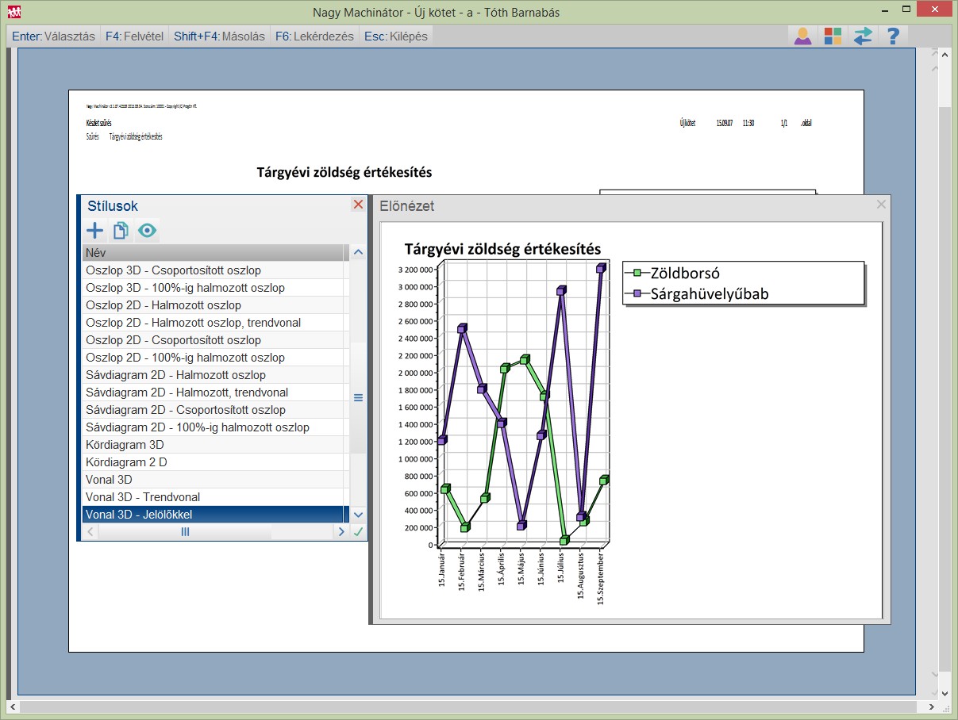Click the Név column header
The image size is (958, 720).
pos(214,253)
